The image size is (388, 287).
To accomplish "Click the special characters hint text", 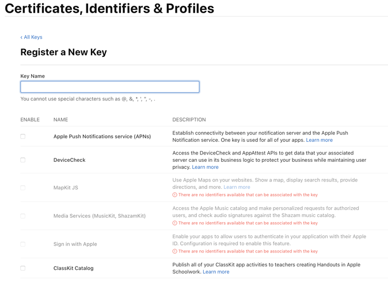I will click(x=88, y=99).
